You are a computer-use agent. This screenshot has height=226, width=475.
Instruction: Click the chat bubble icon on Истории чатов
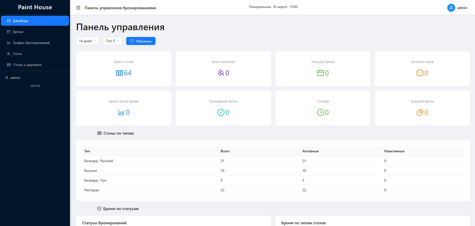click(419, 73)
